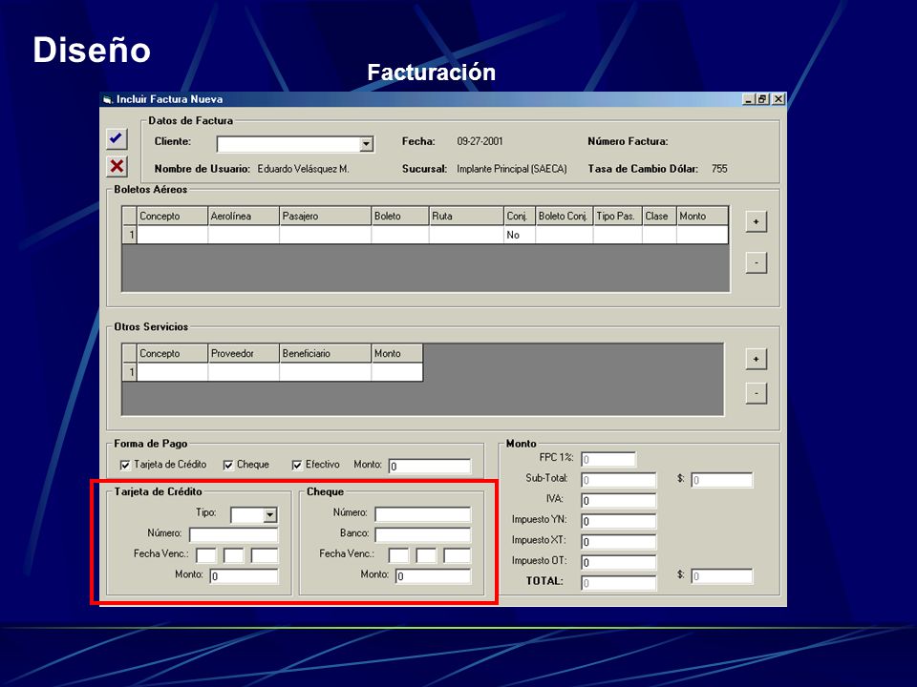
Task: Select the Boleto Conj. column header
Action: pyautogui.click(x=565, y=217)
